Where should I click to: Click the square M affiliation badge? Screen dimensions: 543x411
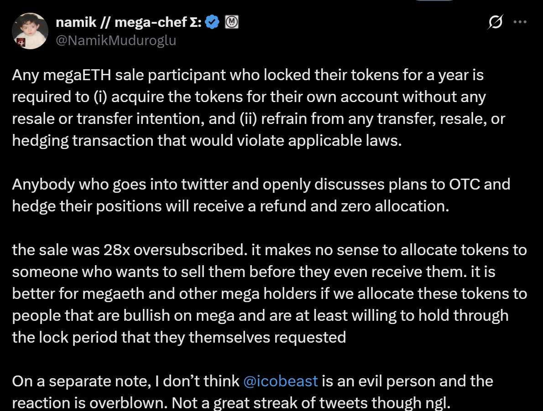pos(232,22)
